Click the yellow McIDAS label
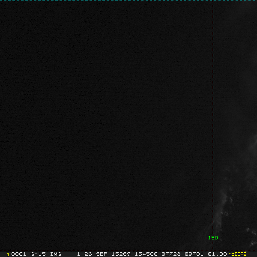The height and width of the screenshot is (257, 257). [x=237, y=254]
